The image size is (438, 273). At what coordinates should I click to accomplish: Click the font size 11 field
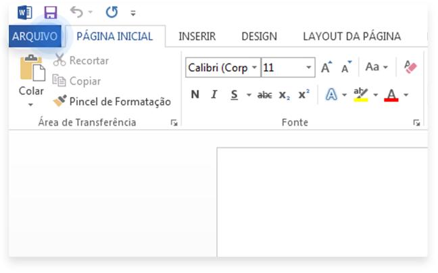pos(282,68)
